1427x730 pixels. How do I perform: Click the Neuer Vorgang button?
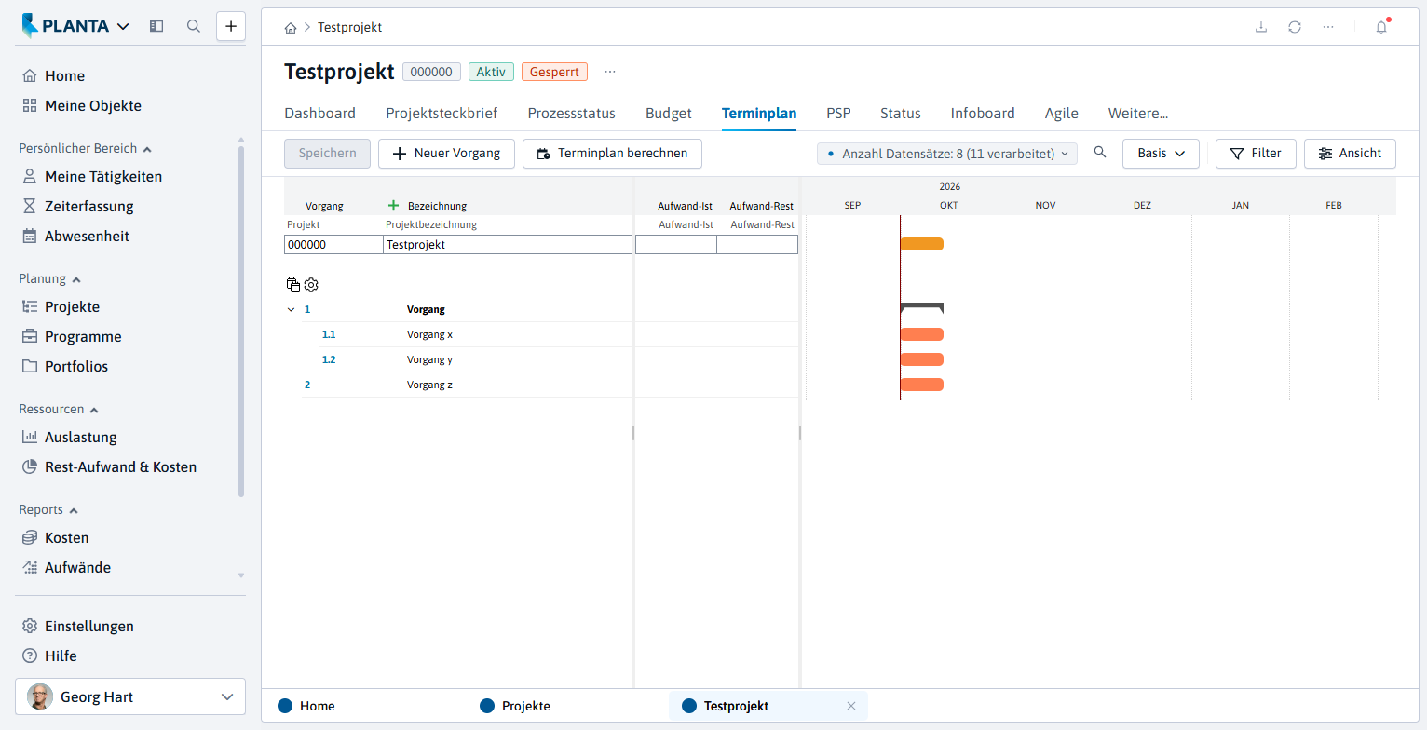(446, 154)
